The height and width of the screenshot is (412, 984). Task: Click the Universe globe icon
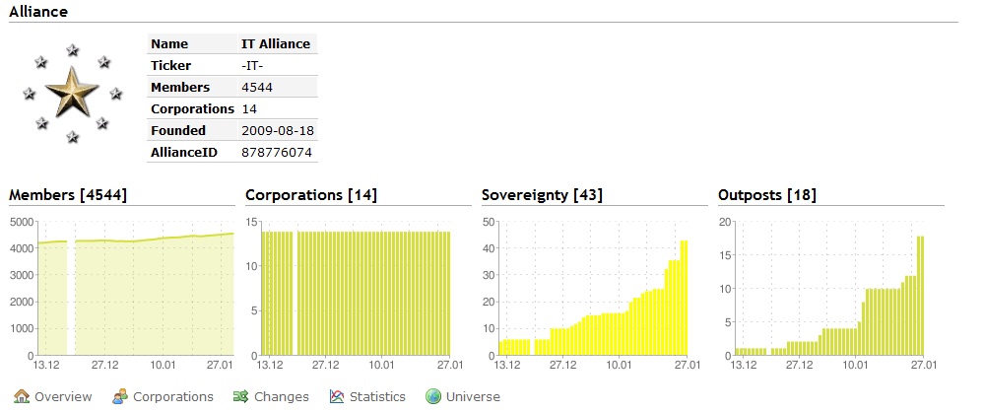(433, 396)
